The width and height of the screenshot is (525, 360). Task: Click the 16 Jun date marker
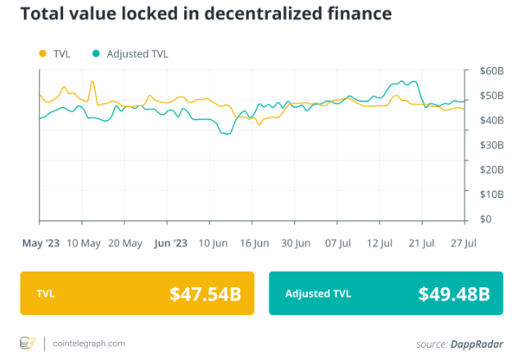pyautogui.click(x=253, y=243)
